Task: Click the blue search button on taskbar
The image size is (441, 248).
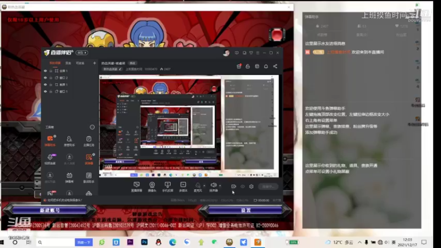Action: (x=84, y=242)
